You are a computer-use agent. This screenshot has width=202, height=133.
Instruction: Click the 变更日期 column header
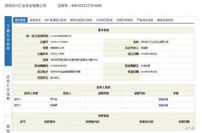(184, 122)
